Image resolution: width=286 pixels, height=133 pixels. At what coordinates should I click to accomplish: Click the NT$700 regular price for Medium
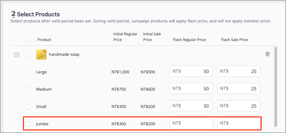[119, 89]
